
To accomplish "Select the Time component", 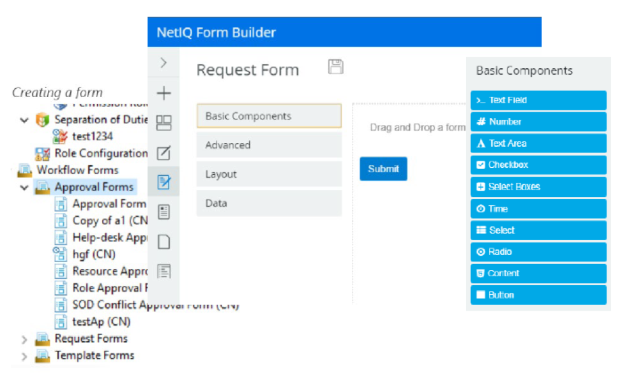I will tap(538, 209).
